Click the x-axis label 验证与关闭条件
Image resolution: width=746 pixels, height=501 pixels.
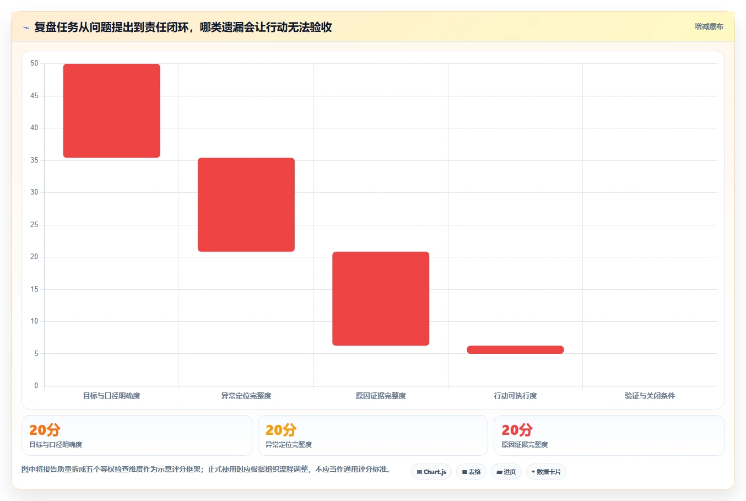coord(650,396)
